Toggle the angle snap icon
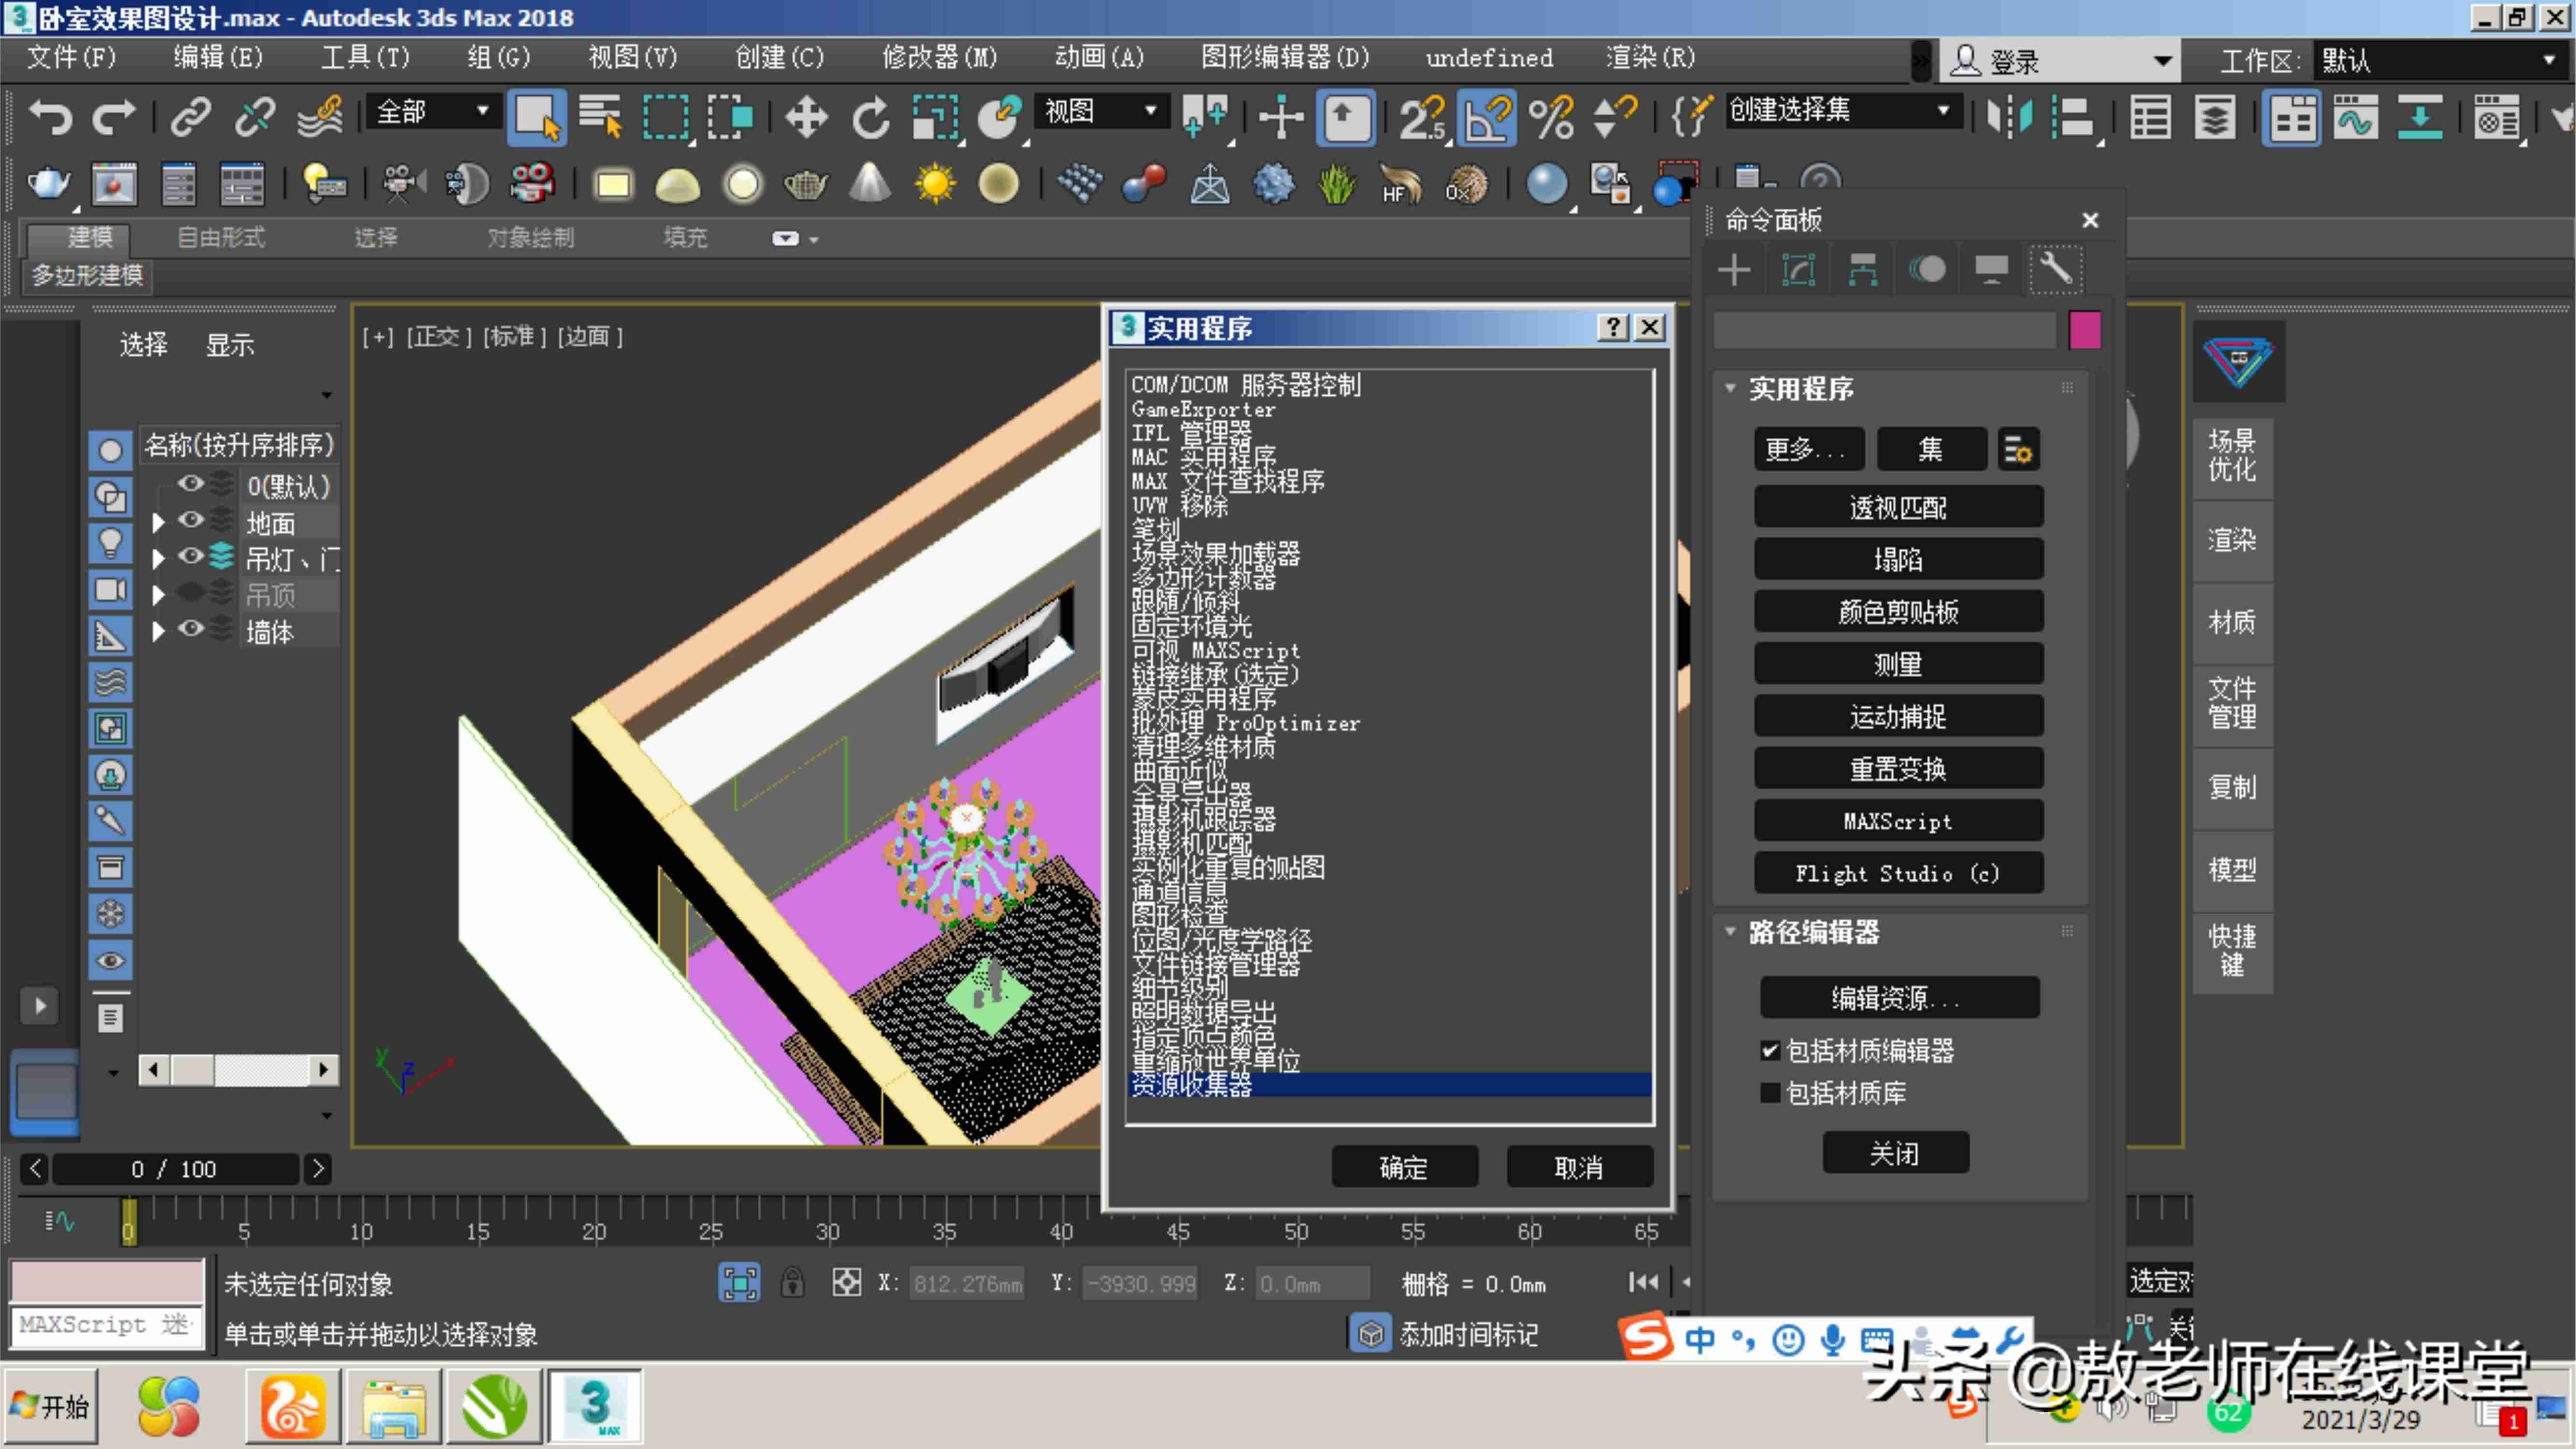This screenshot has width=2576, height=1449. (x=1488, y=117)
